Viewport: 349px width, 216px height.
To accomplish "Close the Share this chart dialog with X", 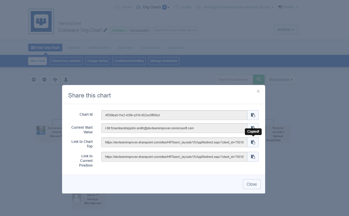I will [x=258, y=91].
